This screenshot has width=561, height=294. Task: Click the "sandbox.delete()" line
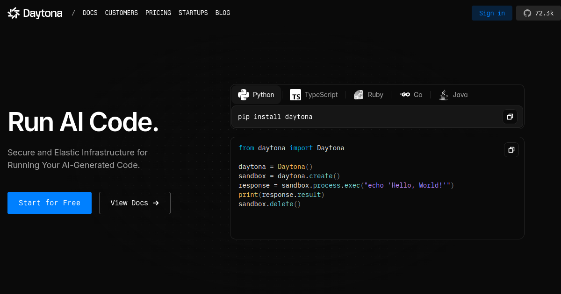coord(270,204)
